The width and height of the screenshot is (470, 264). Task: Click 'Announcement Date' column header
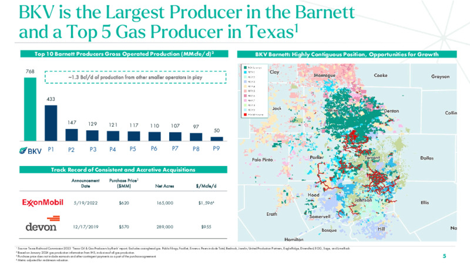click(85, 183)
